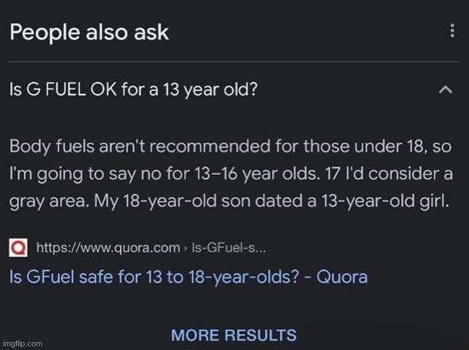469x350 pixels.
Task: Toggle the 'Is G FUEL OK' question
Action: (133, 91)
